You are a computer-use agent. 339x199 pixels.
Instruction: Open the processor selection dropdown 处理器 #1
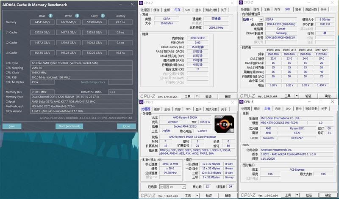tap(172, 187)
